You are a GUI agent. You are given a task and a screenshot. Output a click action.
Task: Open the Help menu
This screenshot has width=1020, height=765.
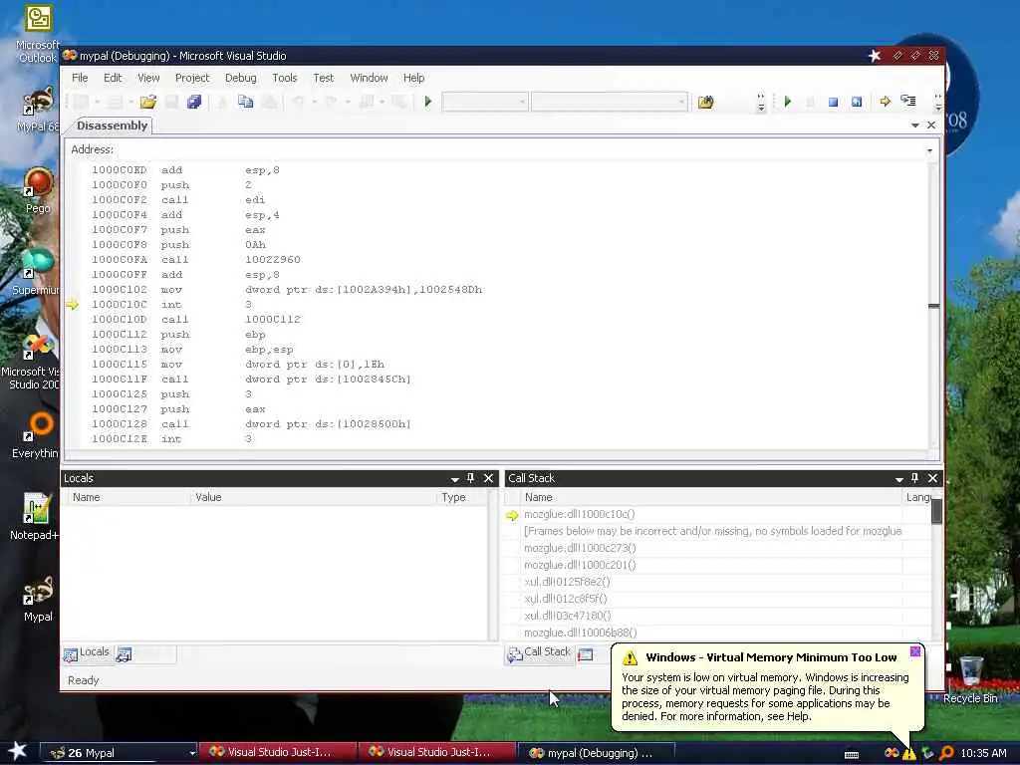pos(413,78)
